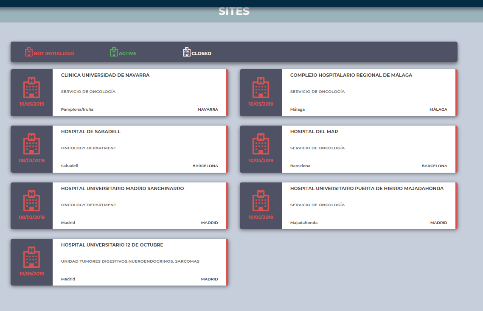Image resolution: width=483 pixels, height=311 pixels.
Task: Click the green Active hospital icon
Action: point(114,52)
